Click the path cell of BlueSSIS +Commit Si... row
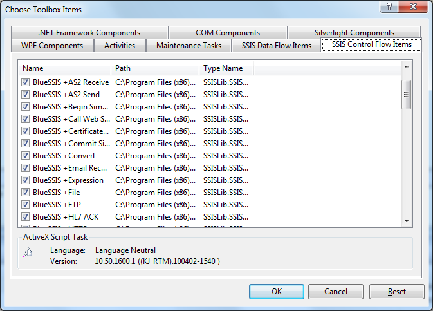The image size is (433, 311). [x=156, y=144]
